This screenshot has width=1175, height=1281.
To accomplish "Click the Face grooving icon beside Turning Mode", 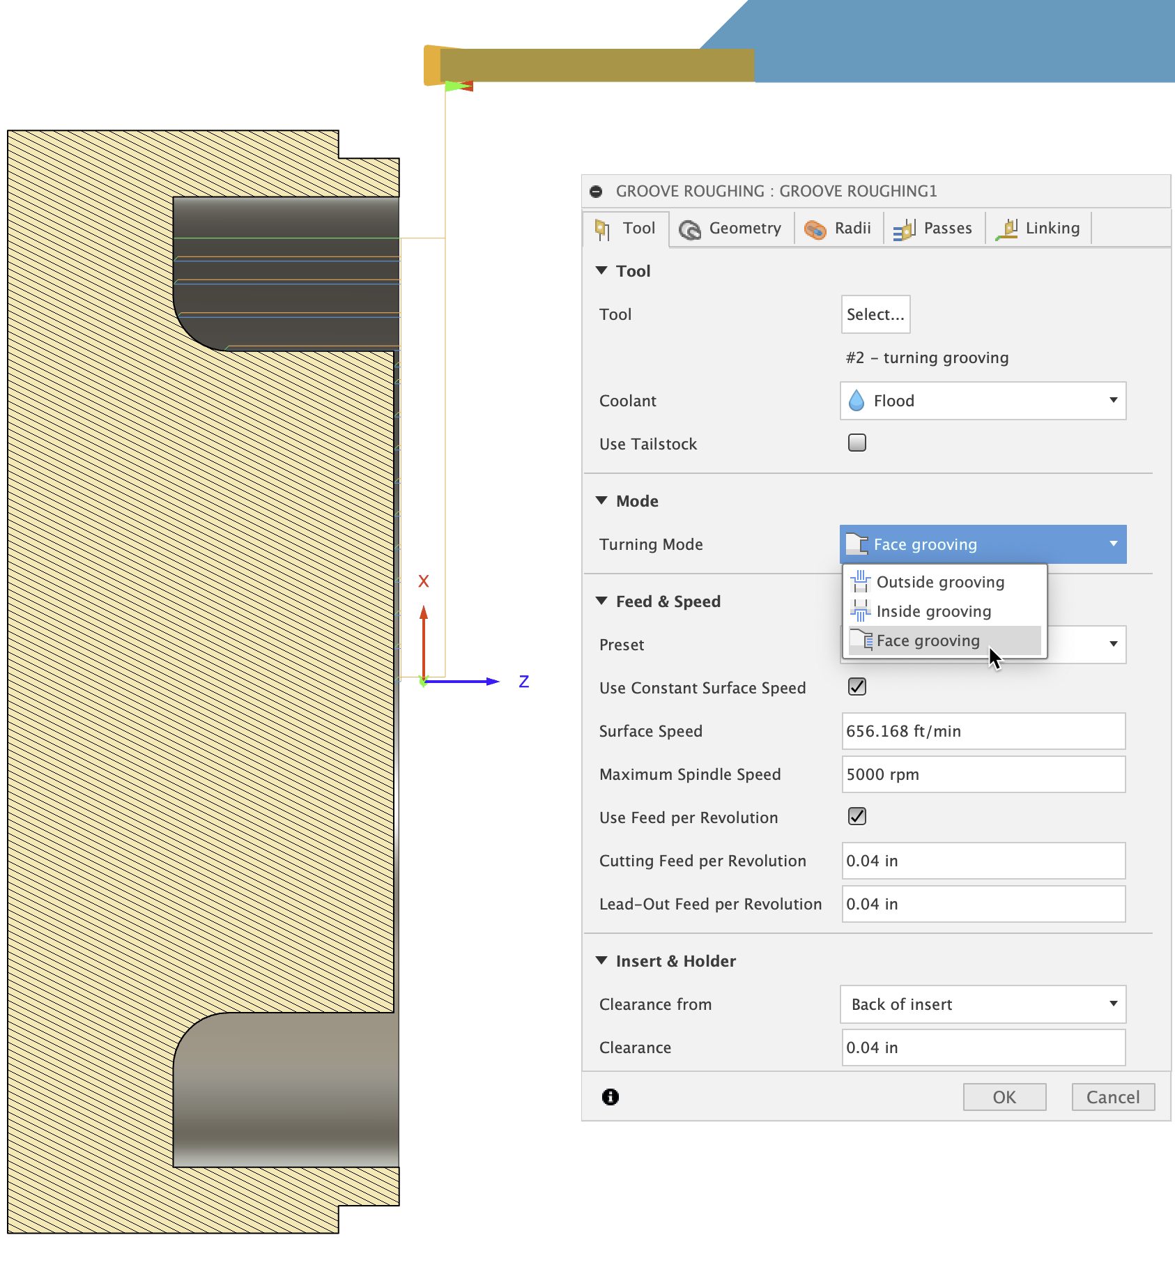I will click(857, 544).
